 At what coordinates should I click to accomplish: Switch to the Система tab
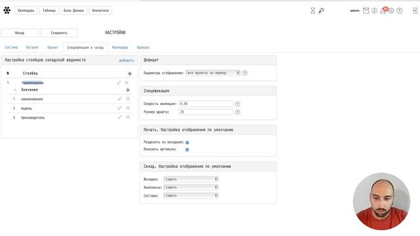click(x=11, y=47)
